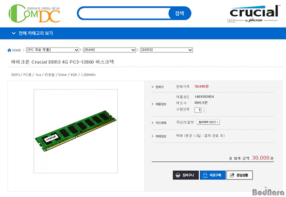Click the ComDC logo
286x197 pixels.
coord(34,14)
